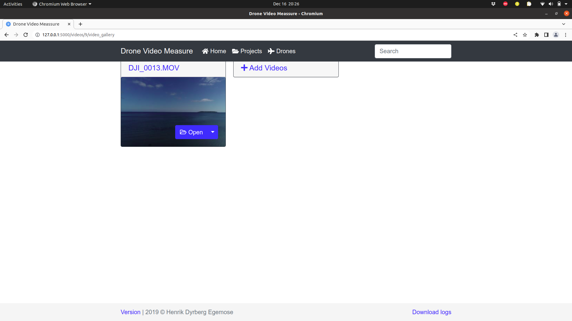Click the Add Videos link
This screenshot has height=321, width=572.
click(264, 68)
